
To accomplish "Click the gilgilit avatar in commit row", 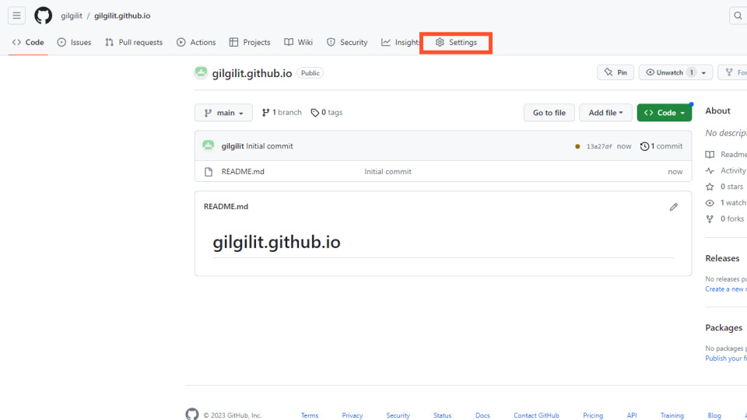I will [209, 145].
